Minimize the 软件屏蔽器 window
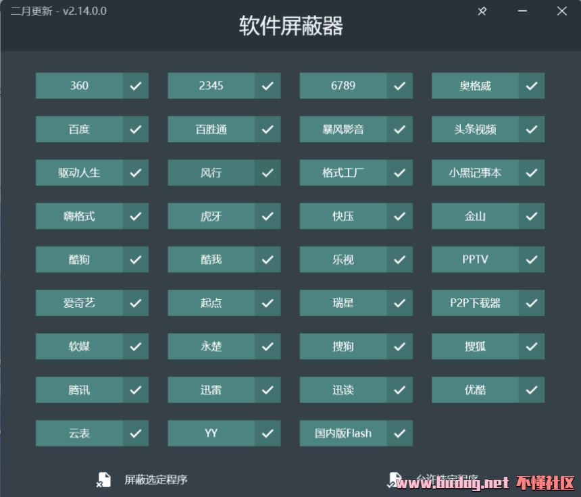Screen dimensions: 581x497 point(522,11)
